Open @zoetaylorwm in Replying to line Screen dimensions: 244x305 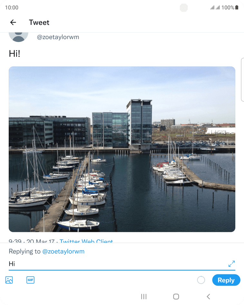[x=63, y=251]
